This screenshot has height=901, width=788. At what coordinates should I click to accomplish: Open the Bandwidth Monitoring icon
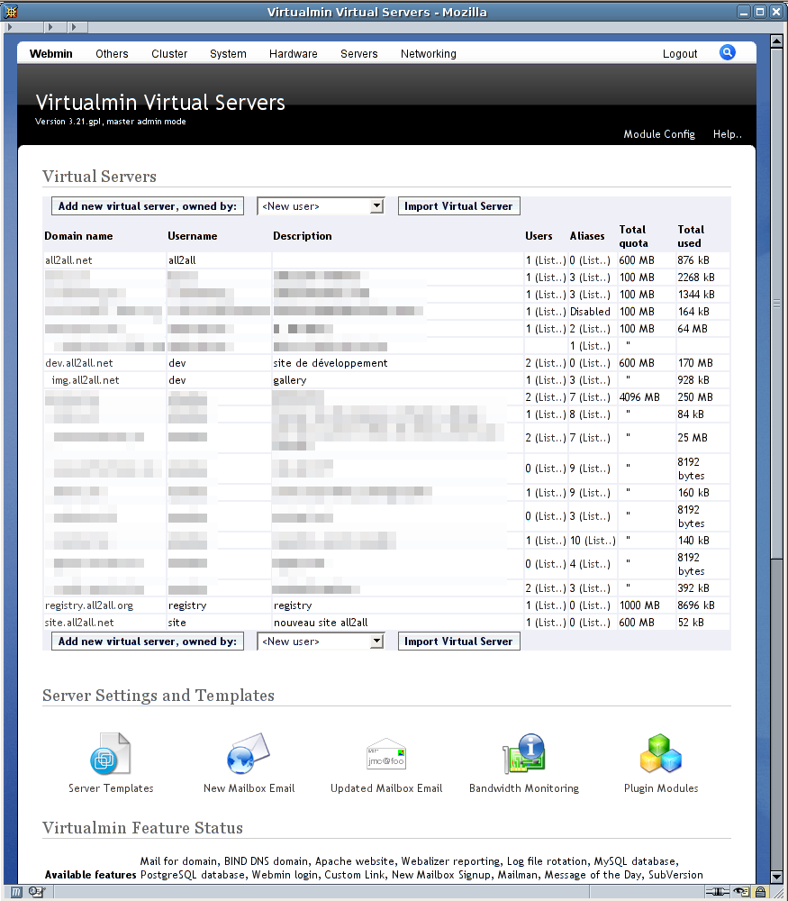coord(524,755)
